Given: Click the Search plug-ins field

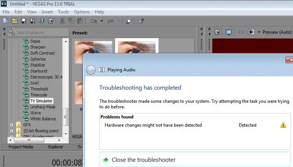Looking at the screenshot, I should (38, 32).
